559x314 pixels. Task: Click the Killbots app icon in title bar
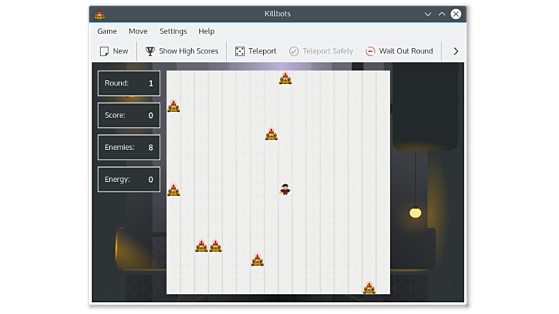[x=100, y=14]
